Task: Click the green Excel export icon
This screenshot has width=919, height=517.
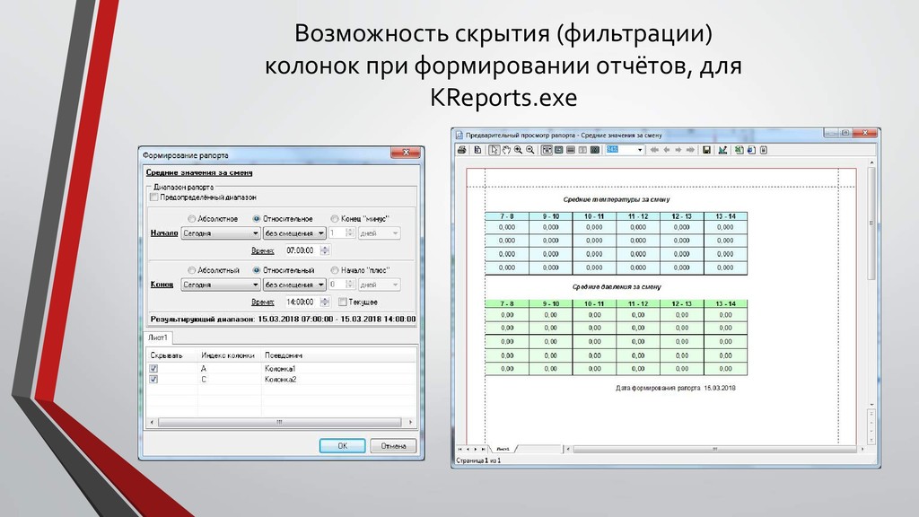Action: [740, 150]
